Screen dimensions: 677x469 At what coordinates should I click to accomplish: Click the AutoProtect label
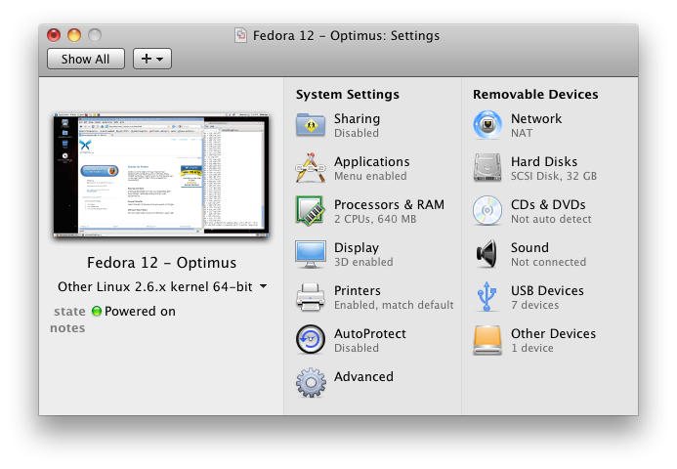370,333
